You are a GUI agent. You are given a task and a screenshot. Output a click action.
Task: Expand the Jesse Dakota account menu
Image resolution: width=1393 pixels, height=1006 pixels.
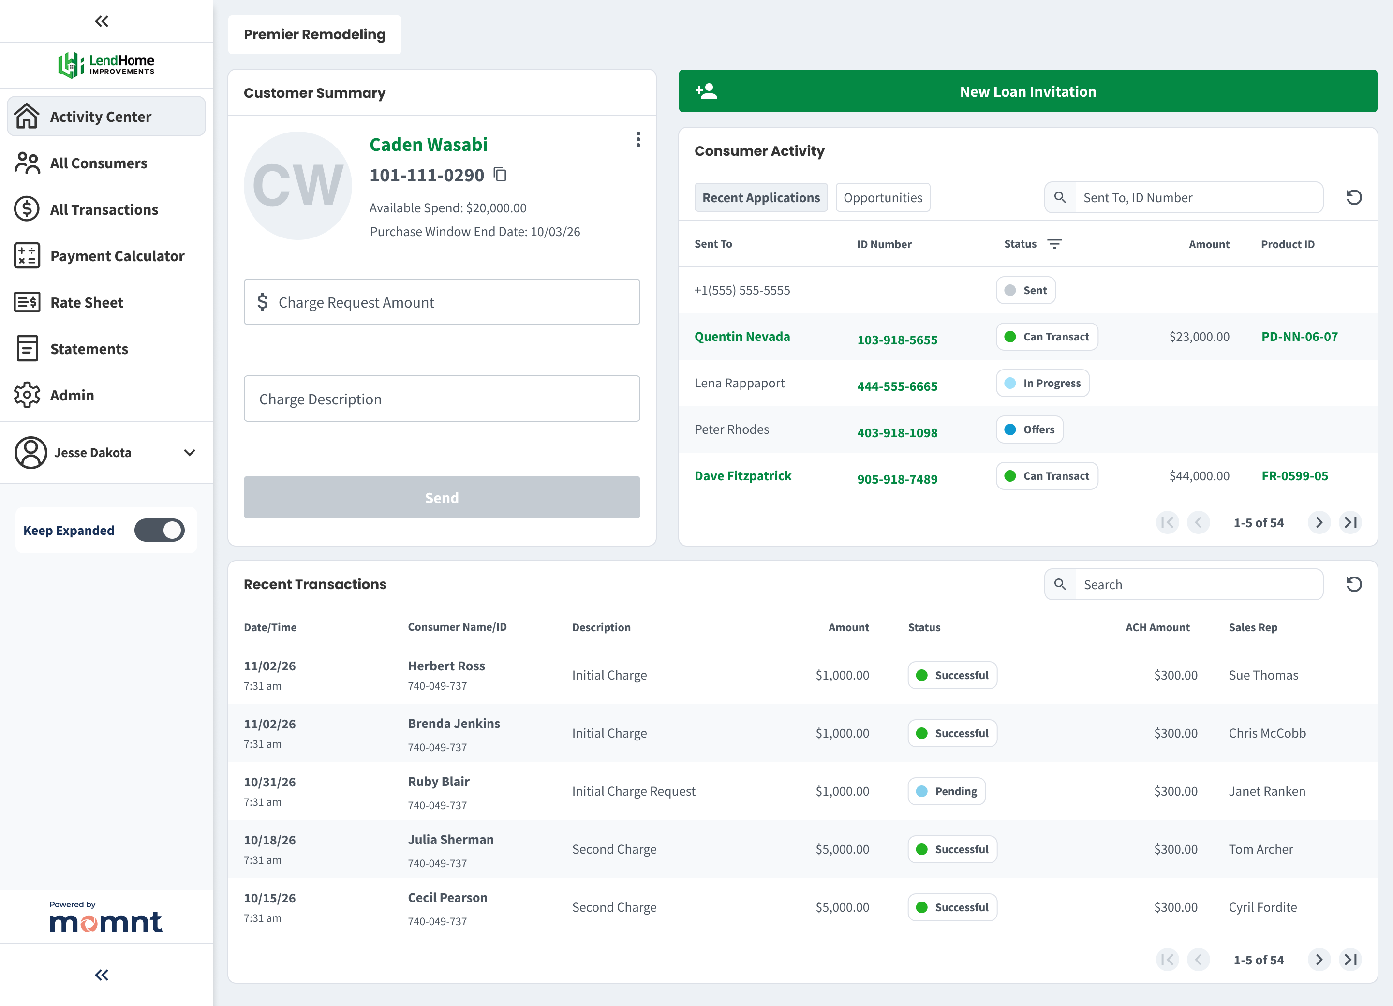coord(189,453)
